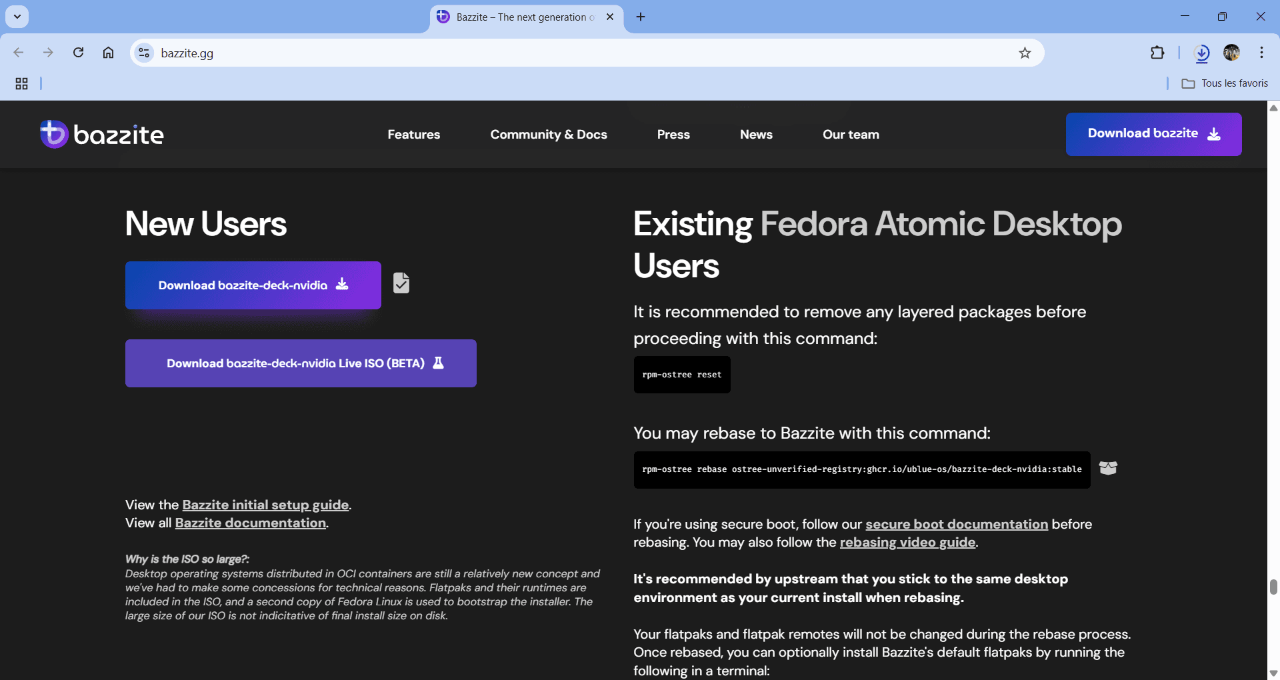Click the rpm-ostree rebase command text
This screenshot has height=680, width=1280.
pos(862,469)
